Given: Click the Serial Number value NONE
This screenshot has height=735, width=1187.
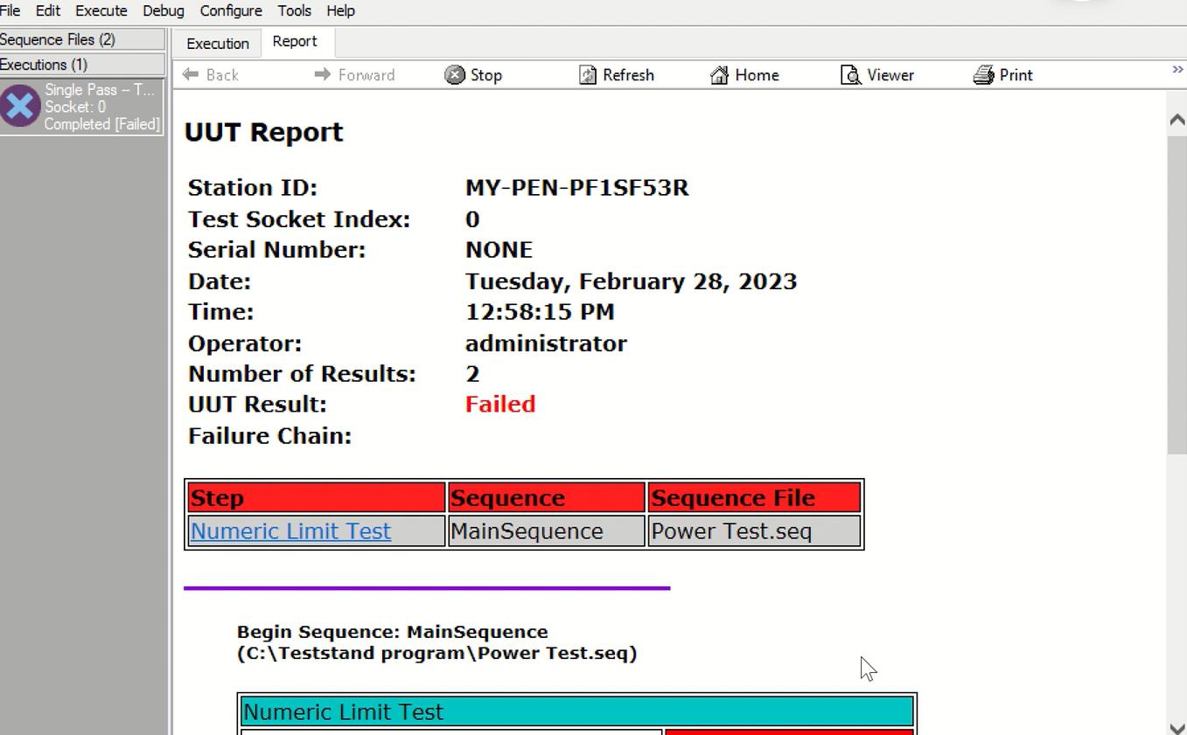Looking at the screenshot, I should (x=499, y=250).
